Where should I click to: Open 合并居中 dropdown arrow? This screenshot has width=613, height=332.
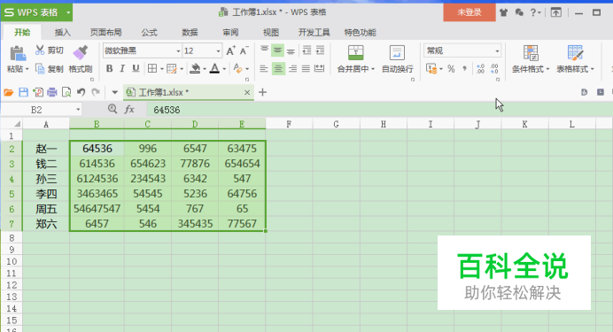(373, 69)
